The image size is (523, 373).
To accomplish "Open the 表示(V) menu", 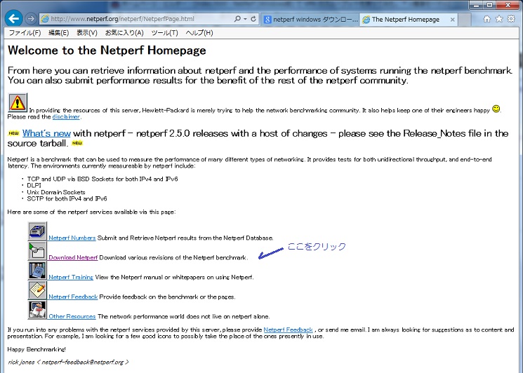I will (x=87, y=33).
